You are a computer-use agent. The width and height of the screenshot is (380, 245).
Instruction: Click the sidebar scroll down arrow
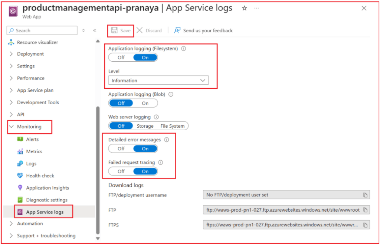pyautogui.click(x=98, y=238)
